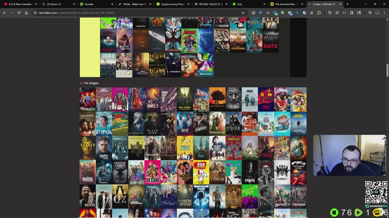
Task: Open the browser home page
Action: [x=26, y=13]
